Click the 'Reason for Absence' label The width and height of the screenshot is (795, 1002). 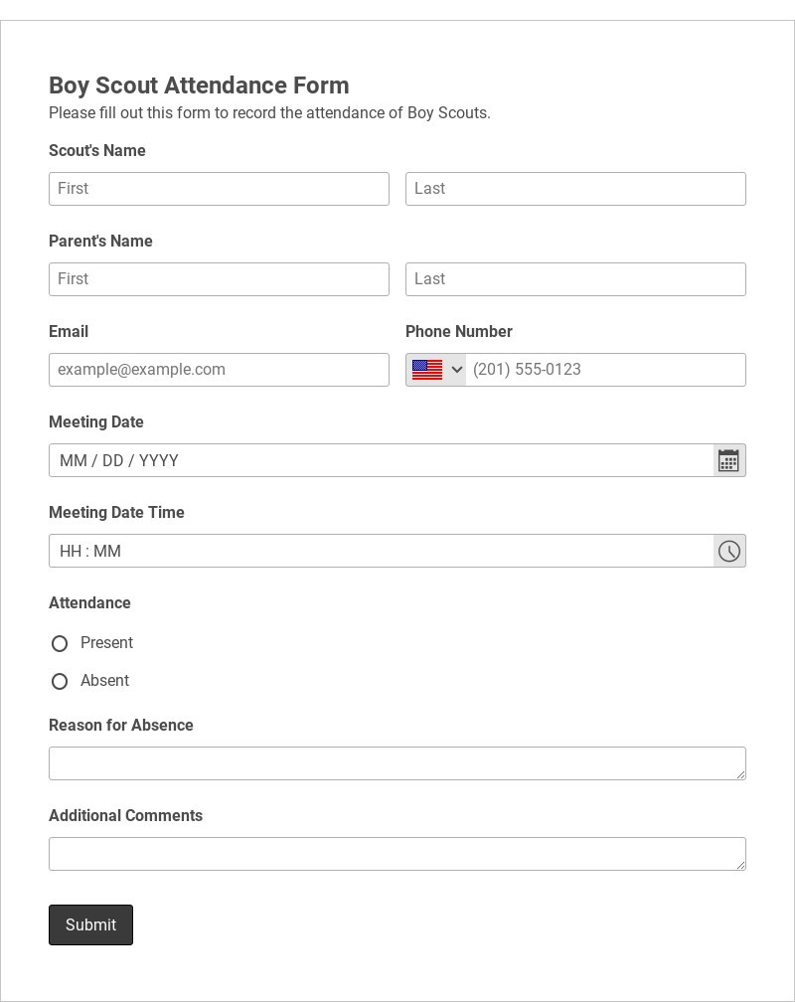pos(121,726)
